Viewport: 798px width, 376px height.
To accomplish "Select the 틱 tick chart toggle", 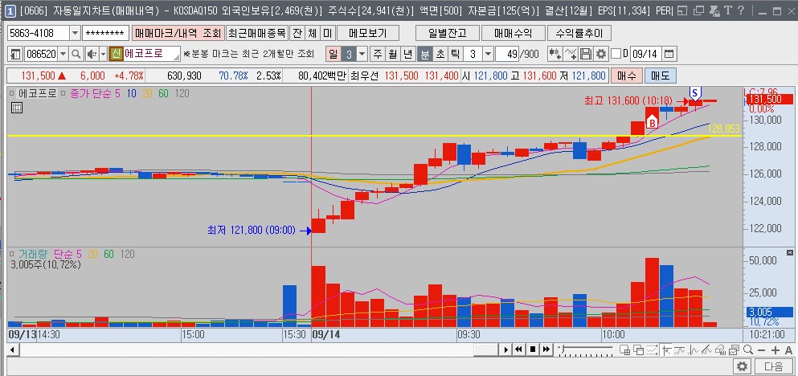I will pyautogui.click(x=456, y=54).
